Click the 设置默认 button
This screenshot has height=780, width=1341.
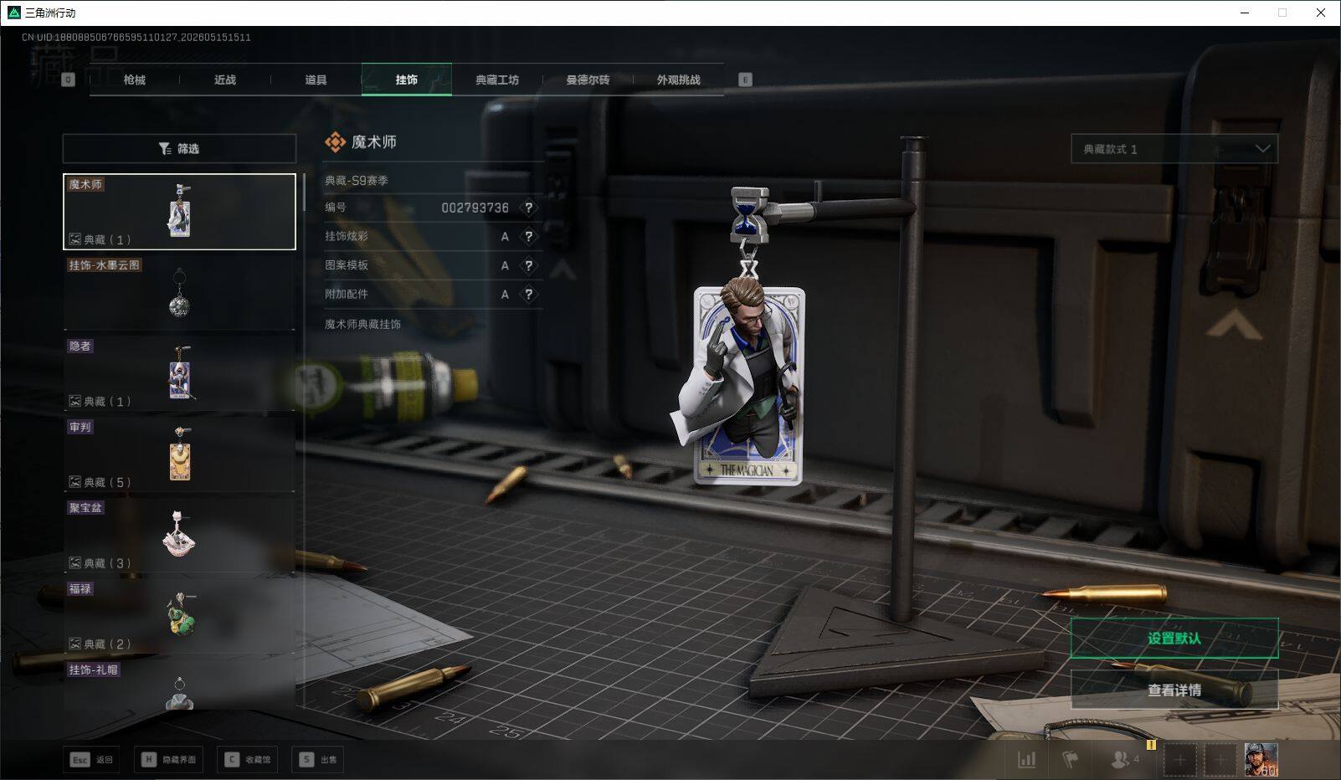click(1174, 639)
